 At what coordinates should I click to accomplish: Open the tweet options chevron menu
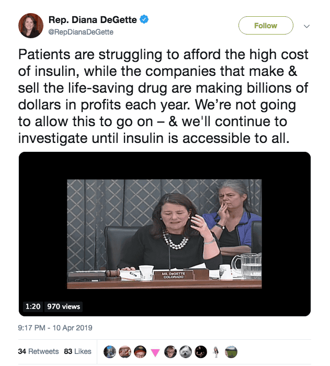307,26
